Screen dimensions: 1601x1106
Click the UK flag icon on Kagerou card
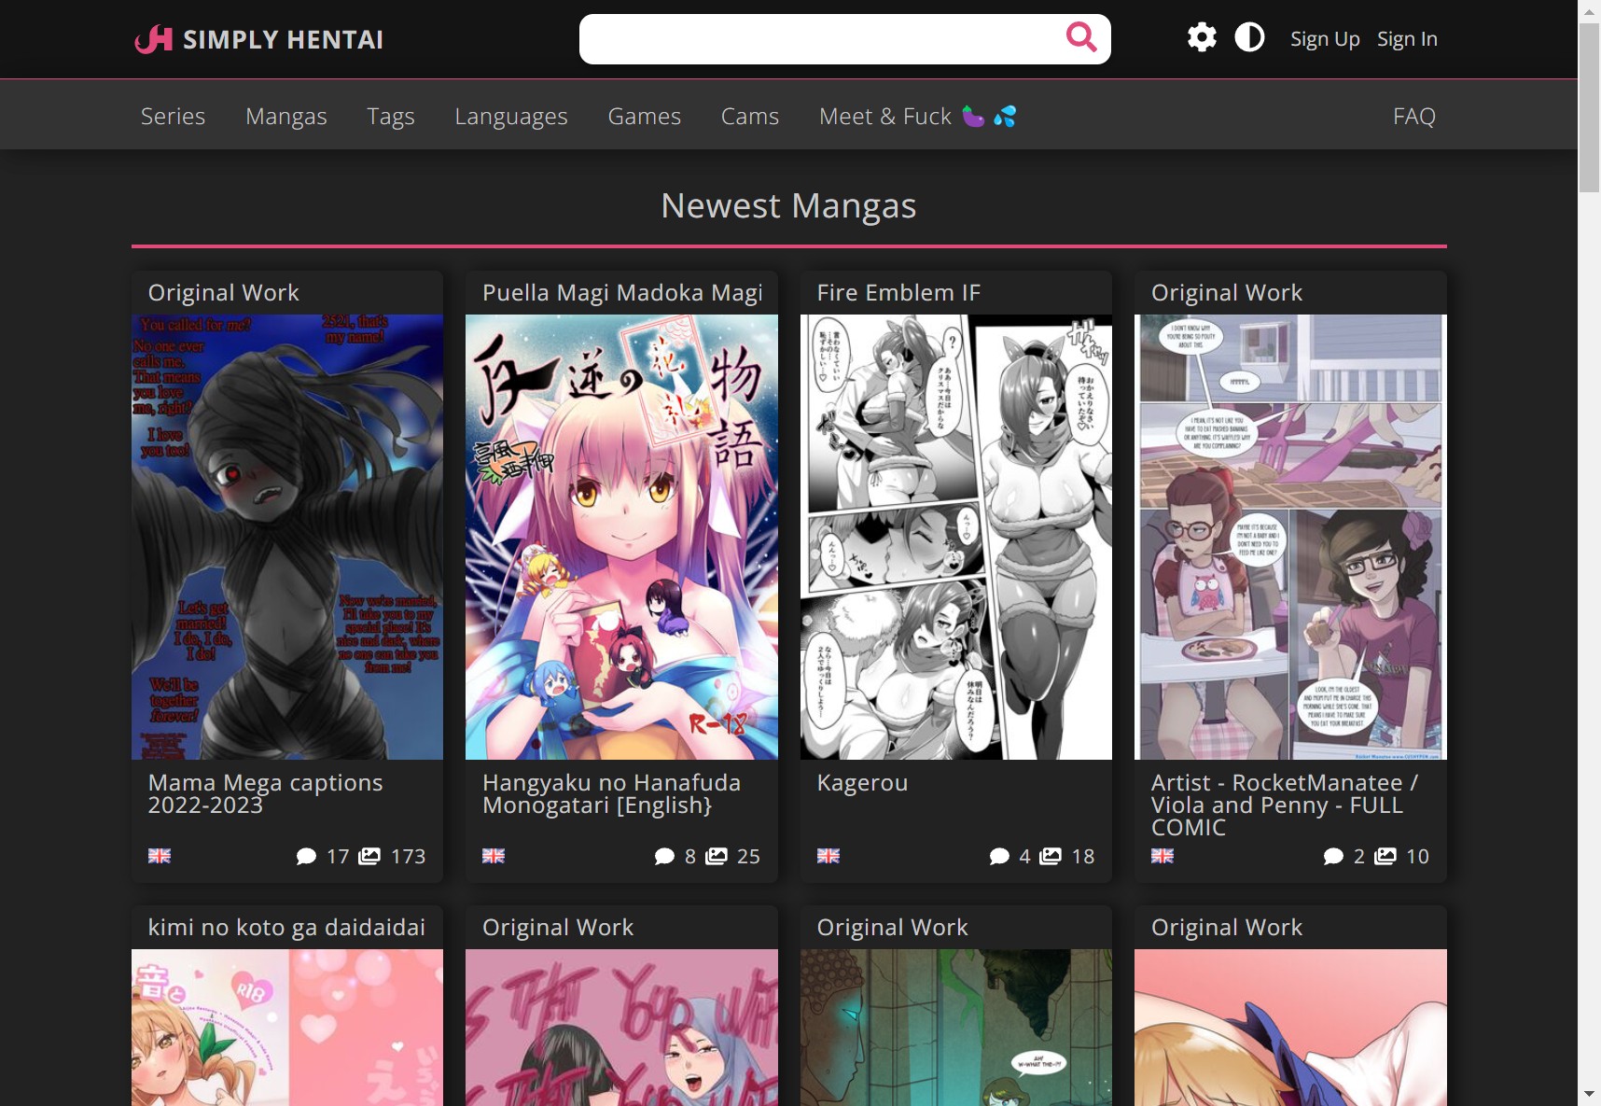[828, 856]
